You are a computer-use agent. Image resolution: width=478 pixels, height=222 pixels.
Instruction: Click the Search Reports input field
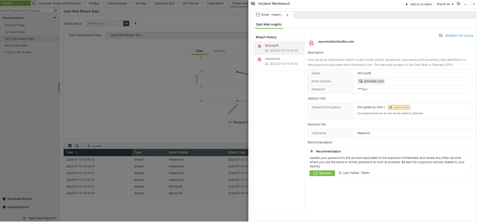click(x=26, y=11)
